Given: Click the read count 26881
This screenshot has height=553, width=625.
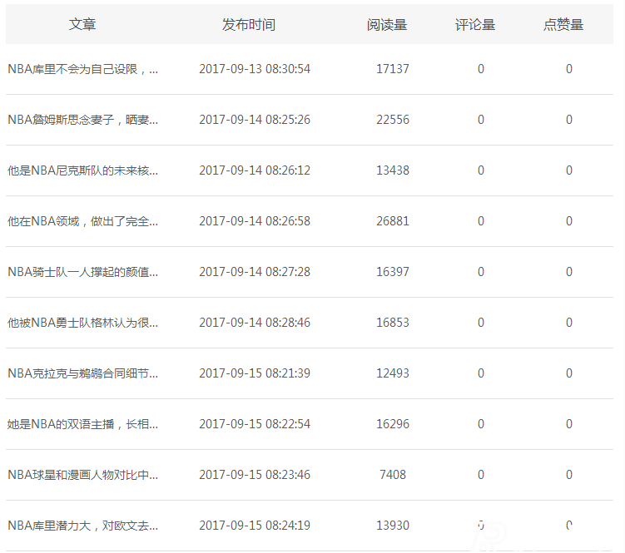Looking at the screenshot, I should pyautogui.click(x=392, y=221).
